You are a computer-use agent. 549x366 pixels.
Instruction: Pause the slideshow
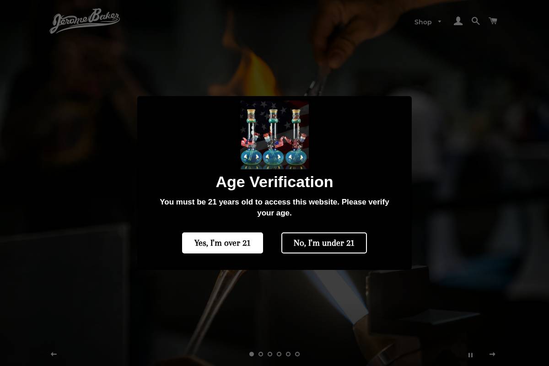(x=470, y=355)
